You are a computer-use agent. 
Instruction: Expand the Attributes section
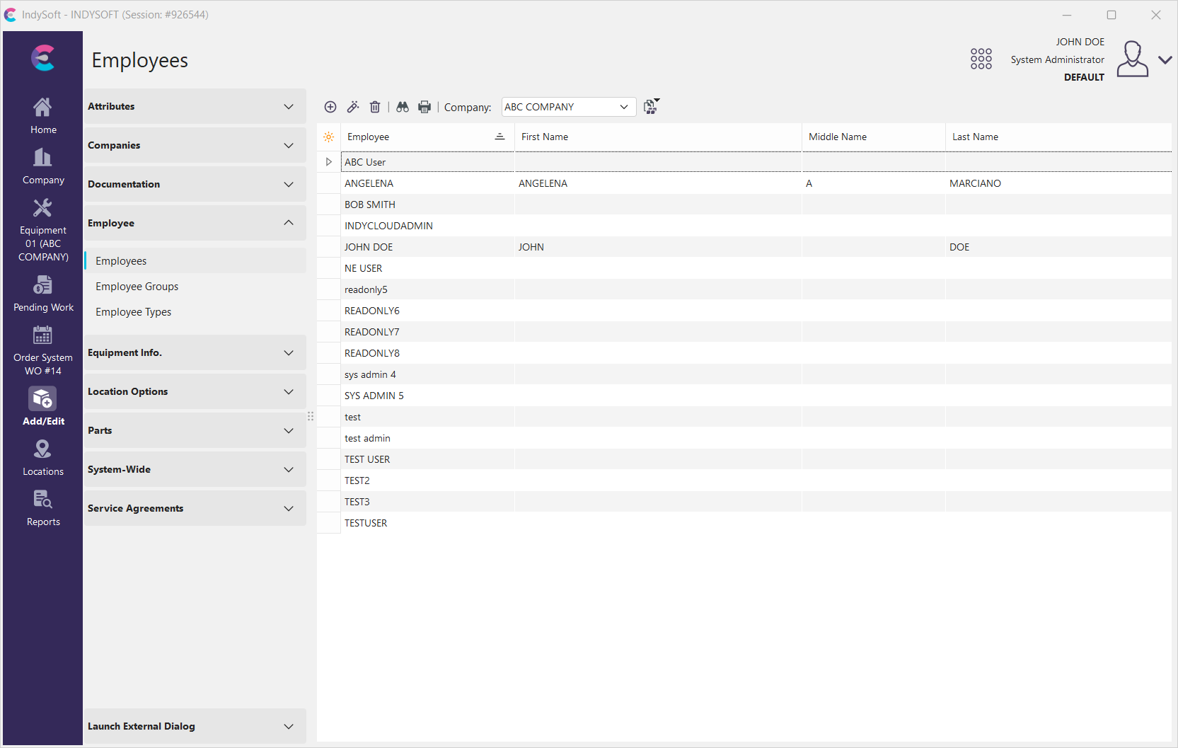195,106
